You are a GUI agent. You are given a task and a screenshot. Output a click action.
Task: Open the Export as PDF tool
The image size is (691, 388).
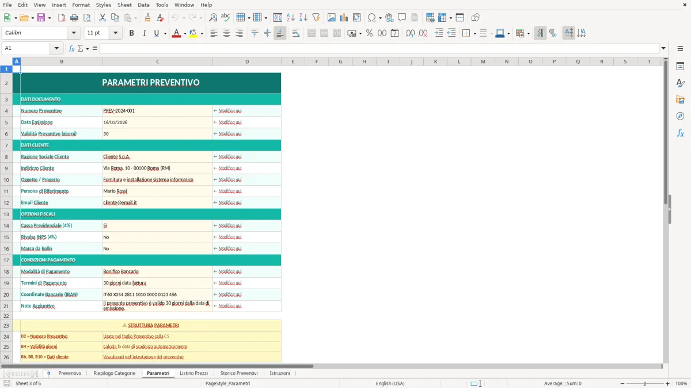pyautogui.click(x=62, y=18)
